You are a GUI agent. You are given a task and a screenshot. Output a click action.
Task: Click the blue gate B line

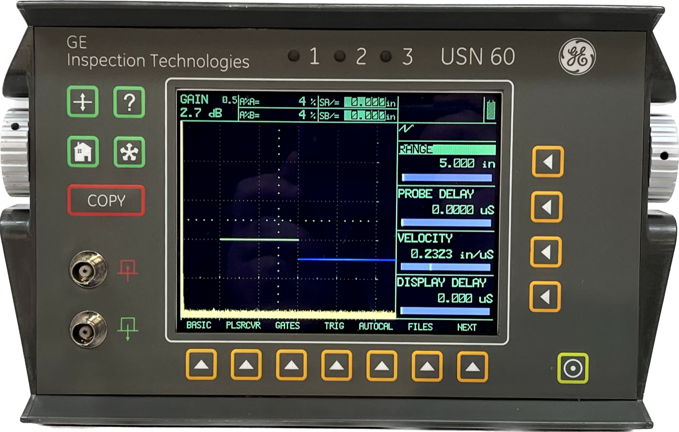(x=346, y=259)
